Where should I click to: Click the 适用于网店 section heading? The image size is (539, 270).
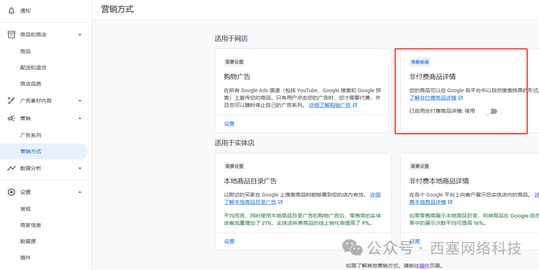231,38
